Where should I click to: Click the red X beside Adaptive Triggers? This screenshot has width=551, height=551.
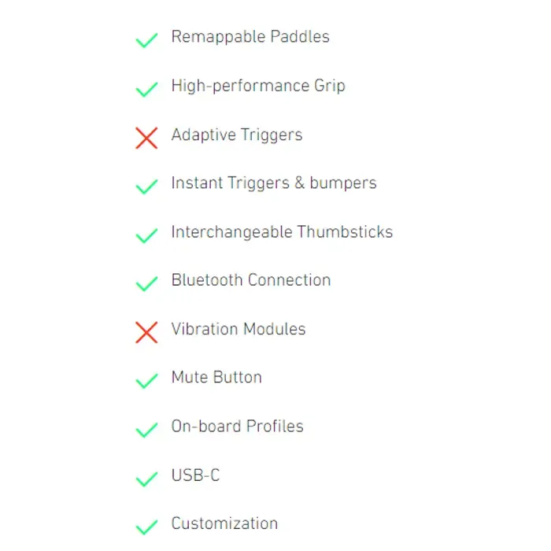click(x=146, y=138)
